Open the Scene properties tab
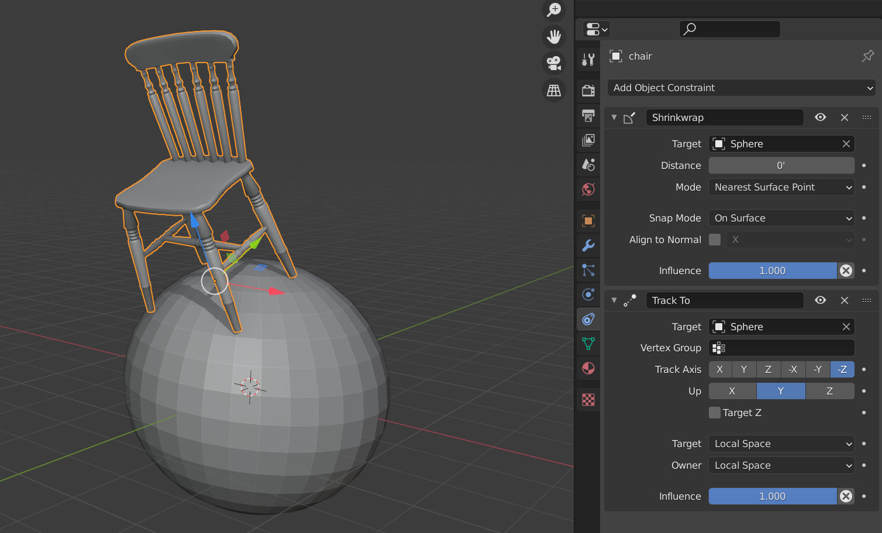 [x=588, y=164]
